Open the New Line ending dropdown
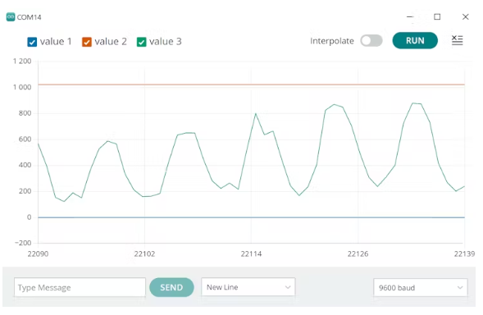This screenshot has height=315, width=483. tap(248, 287)
